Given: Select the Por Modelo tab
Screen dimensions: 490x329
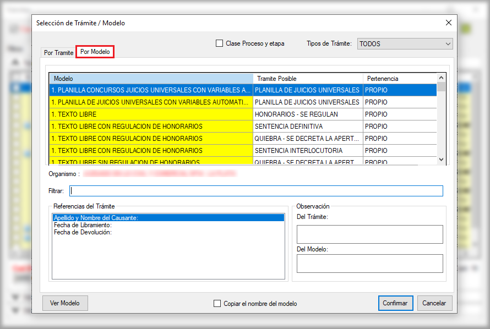Looking at the screenshot, I should (95, 52).
